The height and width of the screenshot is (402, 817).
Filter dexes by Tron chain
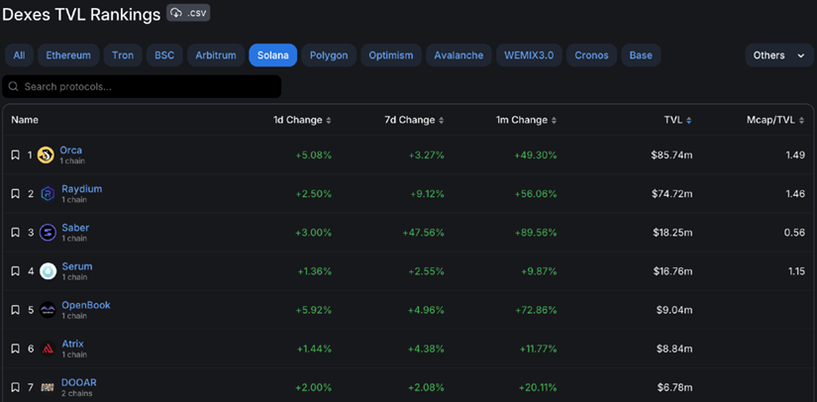[x=123, y=55]
